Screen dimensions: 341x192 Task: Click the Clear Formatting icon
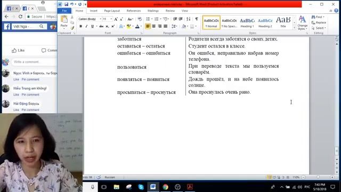click(x=140, y=19)
